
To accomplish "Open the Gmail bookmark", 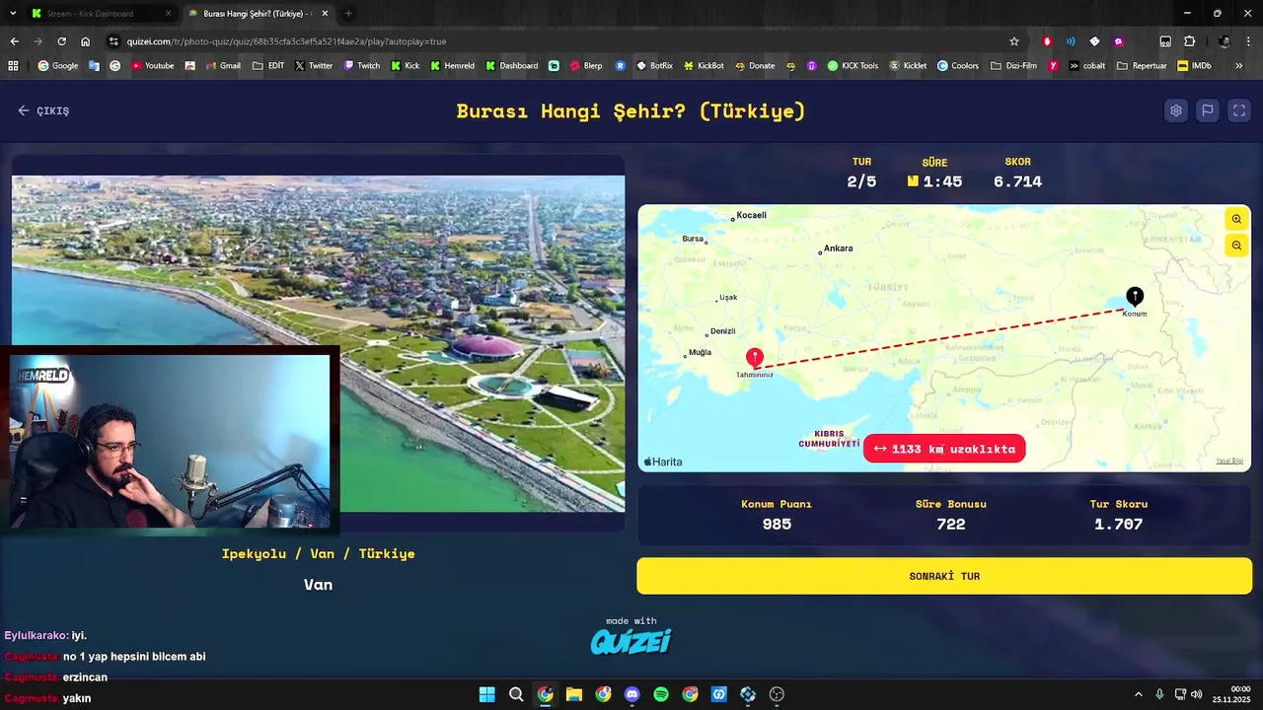I will 222,66.
